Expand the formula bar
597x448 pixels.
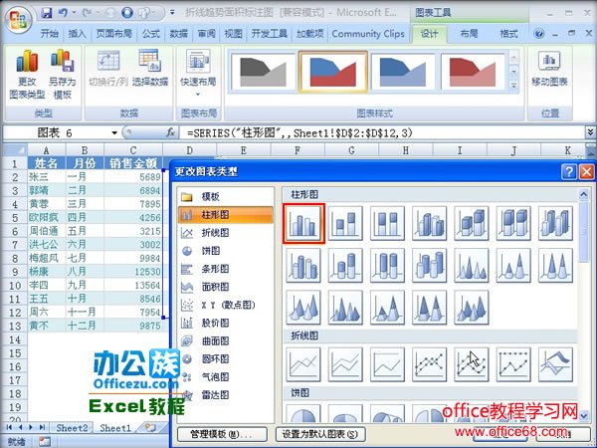click(590, 132)
